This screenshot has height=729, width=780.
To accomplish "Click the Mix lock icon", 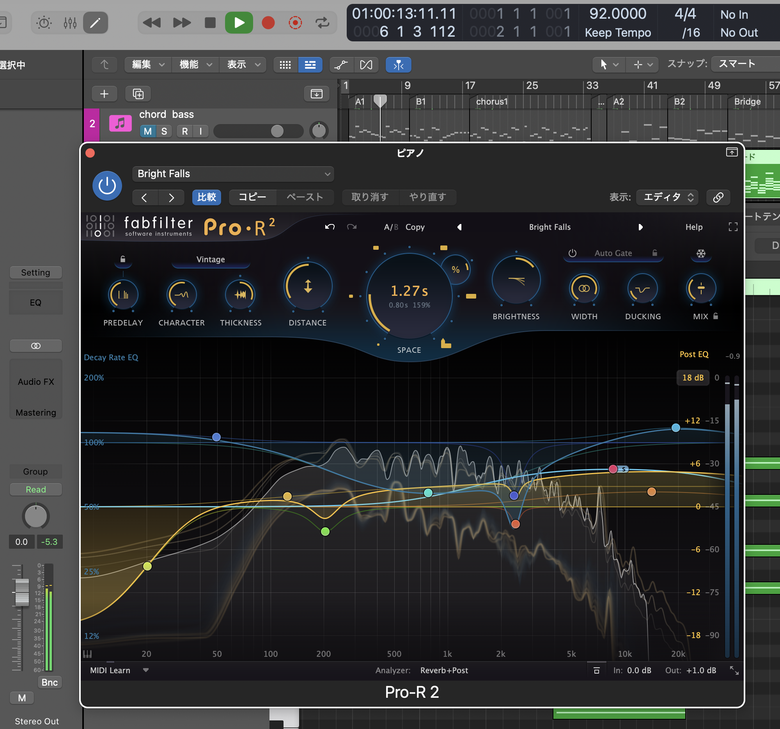I will pos(716,316).
